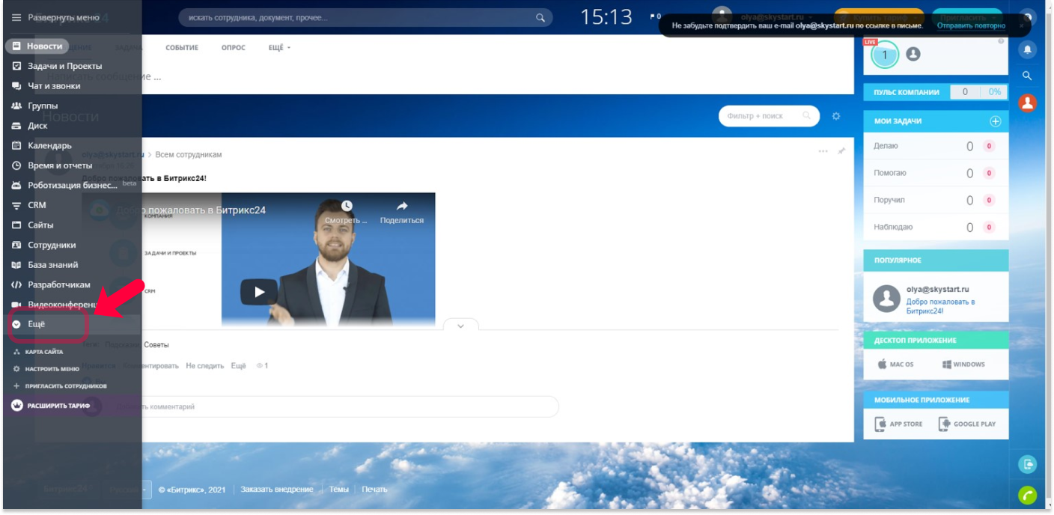Screen dimensions: 1054x515
Task: Click the CRM funnel icon
Action: coord(16,205)
